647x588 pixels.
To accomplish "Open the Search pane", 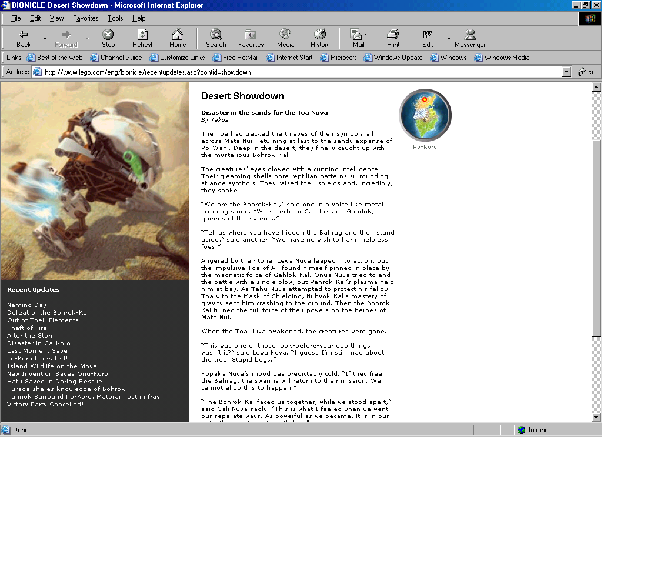I will click(x=216, y=39).
